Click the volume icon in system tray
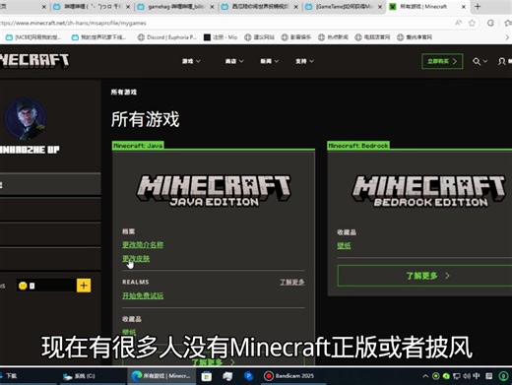The height and width of the screenshot is (385, 512). click(x=467, y=376)
